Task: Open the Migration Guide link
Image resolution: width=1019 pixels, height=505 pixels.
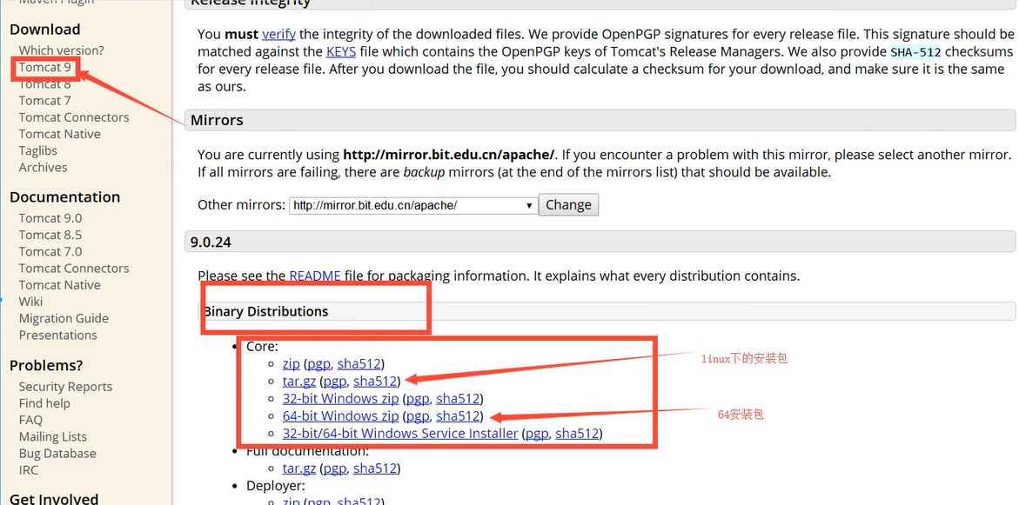Action: pos(64,318)
